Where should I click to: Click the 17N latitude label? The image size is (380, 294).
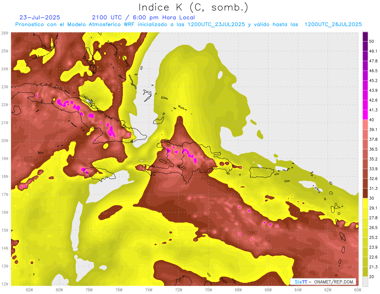click(x=4, y=194)
